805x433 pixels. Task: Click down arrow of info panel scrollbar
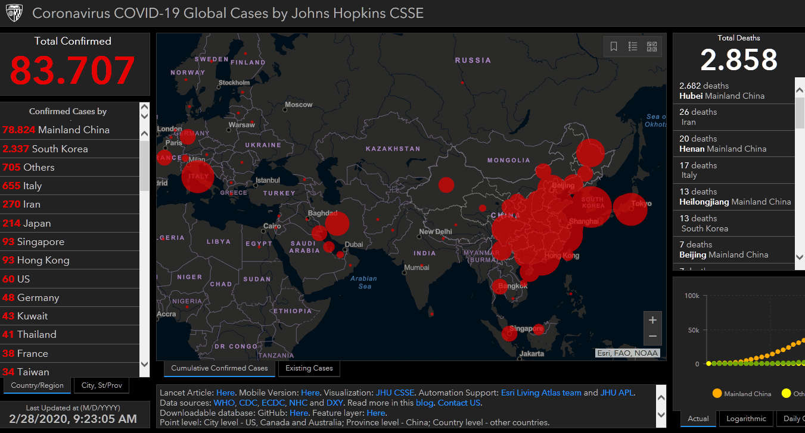point(660,415)
